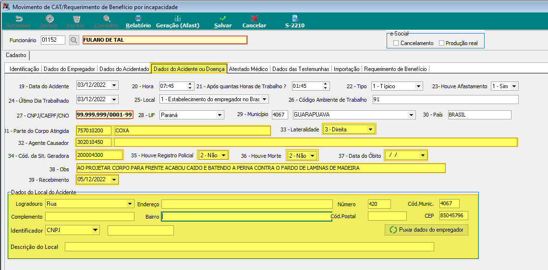Open the Atestado Médico tab
548x270 pixels.
point(248,69)
